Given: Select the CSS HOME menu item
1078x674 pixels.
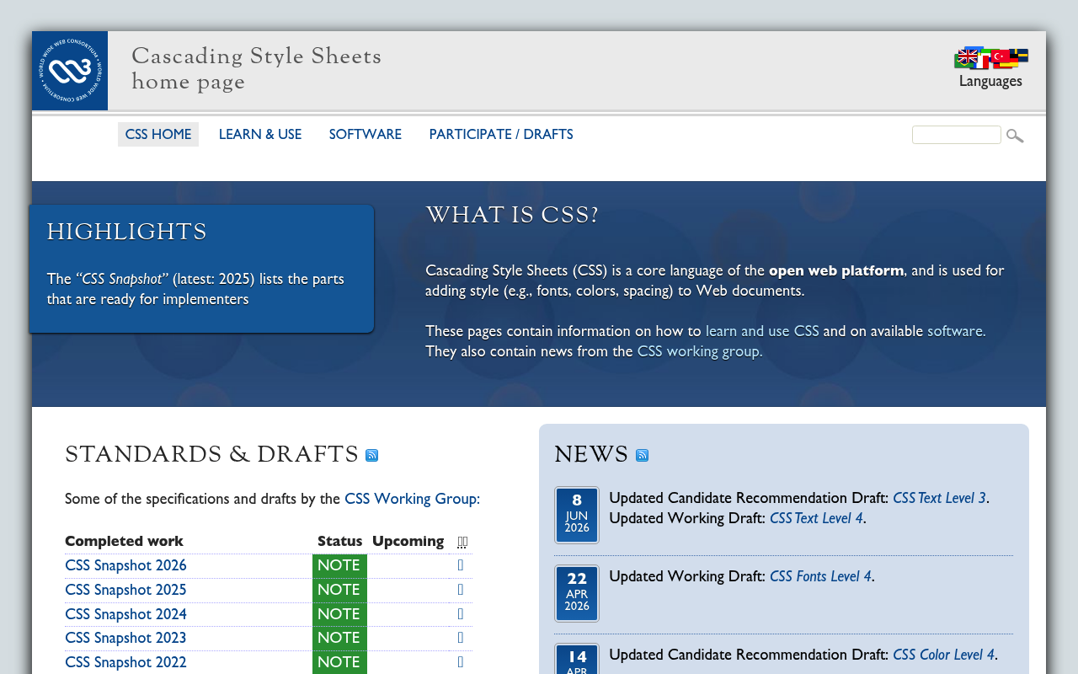Looking at the screenshot, I should (x=158, y=135).
